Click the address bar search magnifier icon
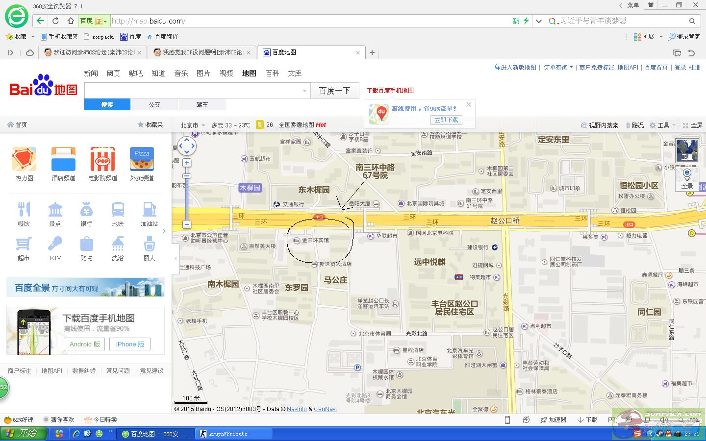The image size is (706, 441). 692,21
